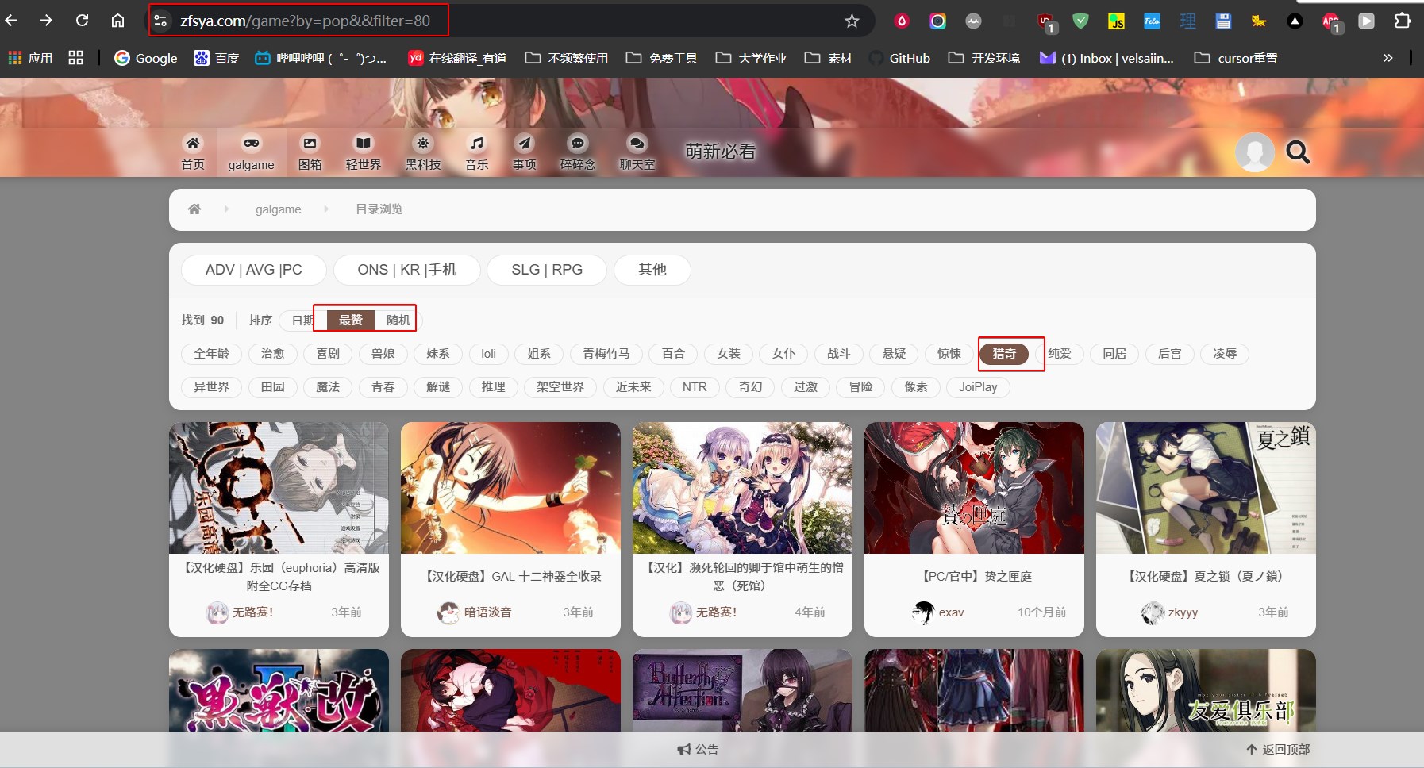Toggle the 猎奇 tag filter

click(x=1004, y=353)
